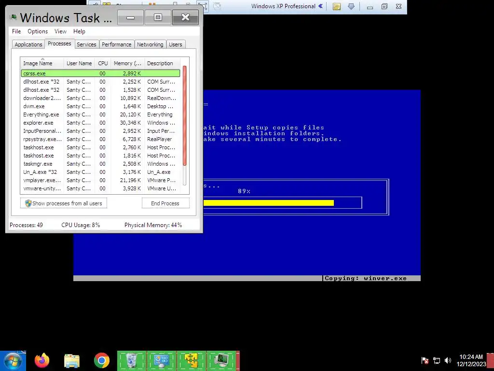Open the Windows Start menu orb
The image size is (494, 371).
pyautogui.click(x=13, y=360)
